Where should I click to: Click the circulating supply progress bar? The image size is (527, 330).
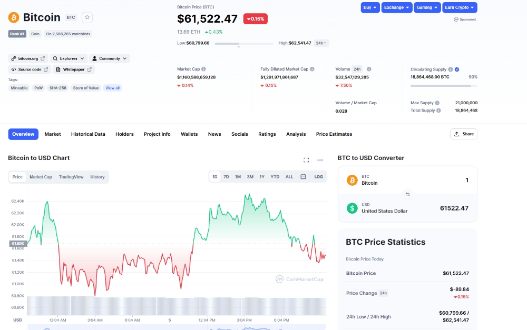point(444,86)
